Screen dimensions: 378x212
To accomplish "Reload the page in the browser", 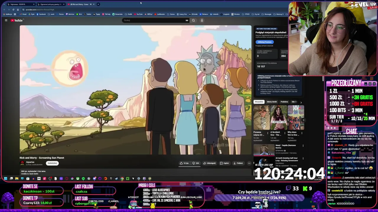I will point(13,10).
